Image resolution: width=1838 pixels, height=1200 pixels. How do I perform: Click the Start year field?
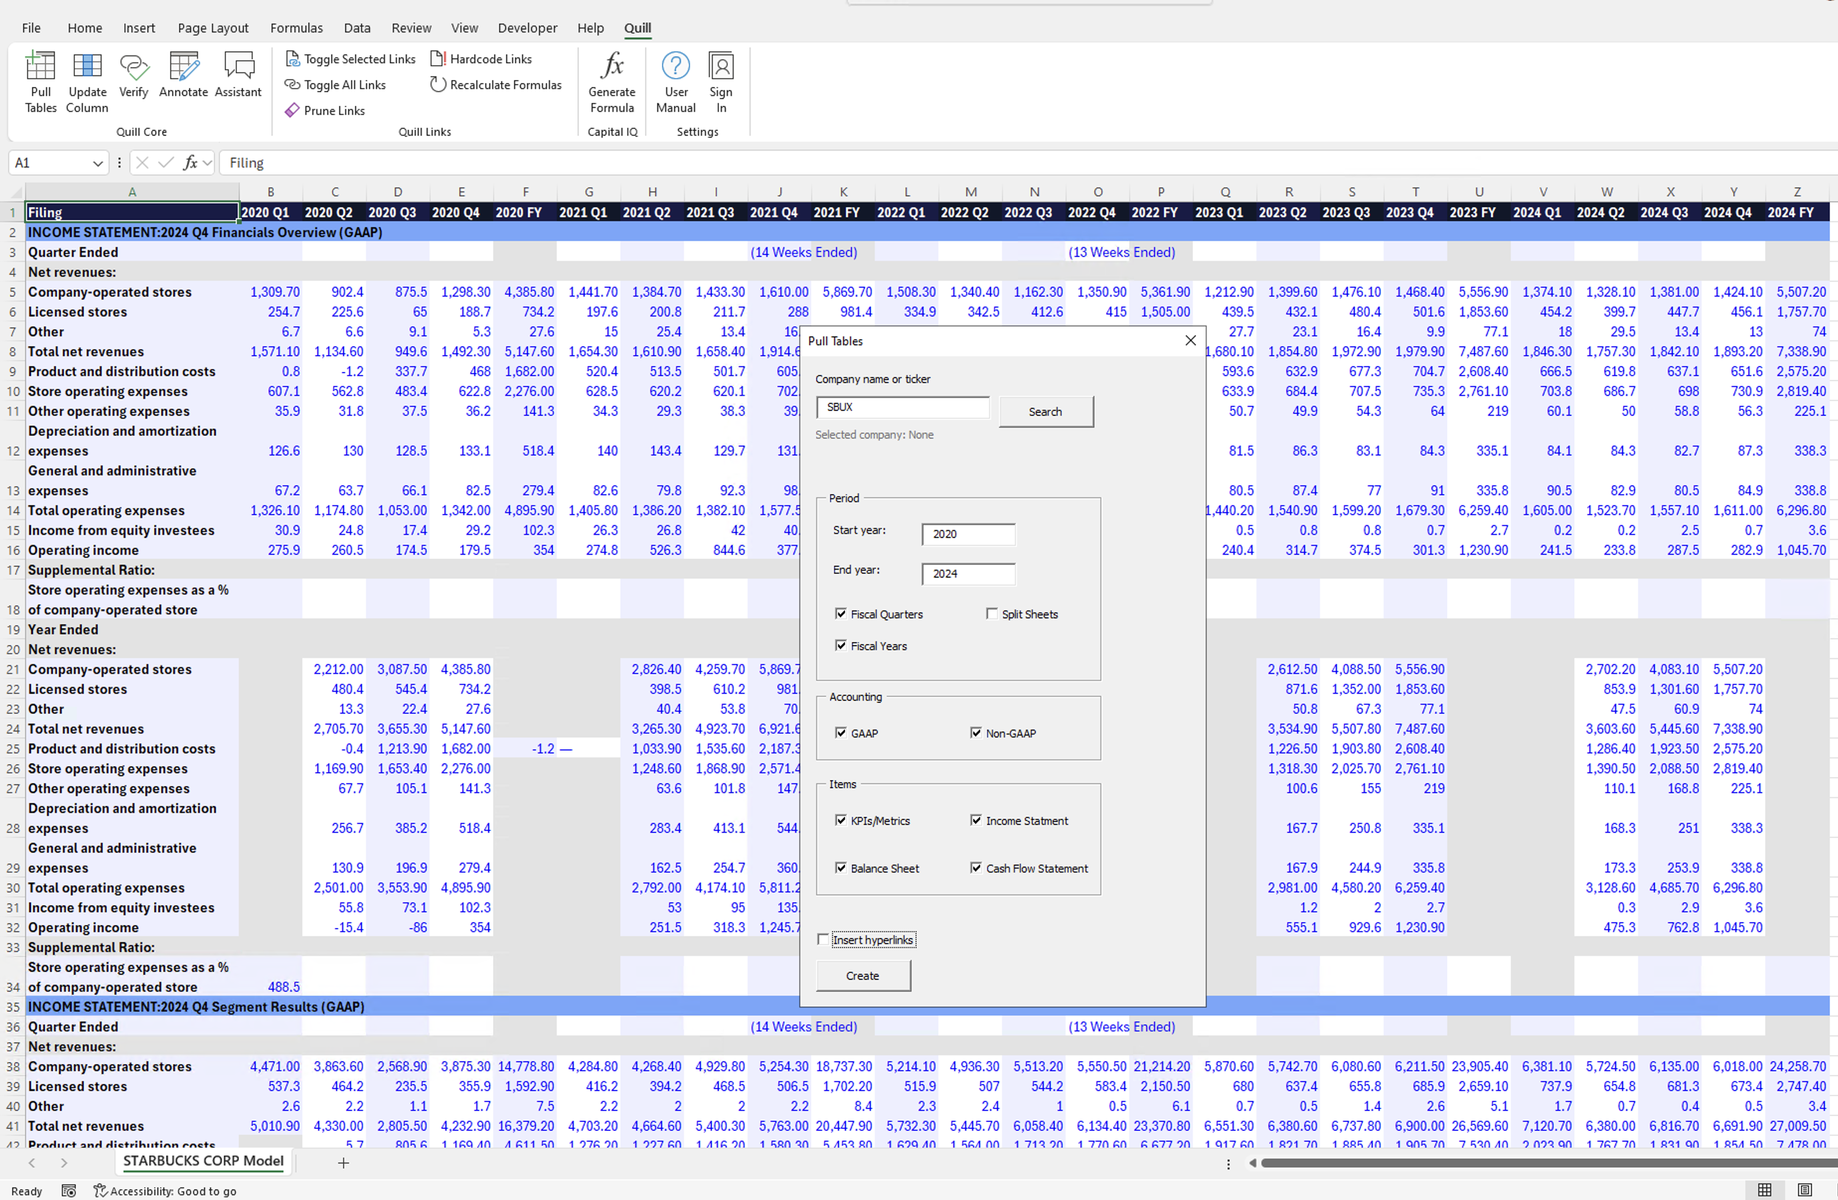tap(968, 534)
